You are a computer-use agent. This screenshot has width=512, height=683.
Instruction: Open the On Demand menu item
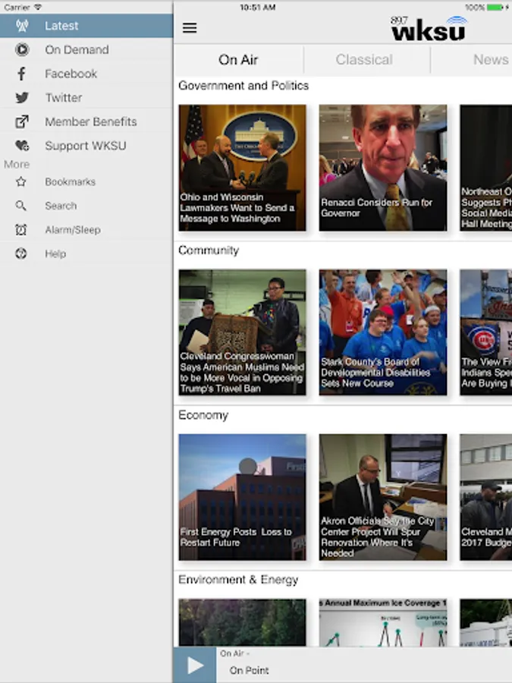tap(86, 49)
